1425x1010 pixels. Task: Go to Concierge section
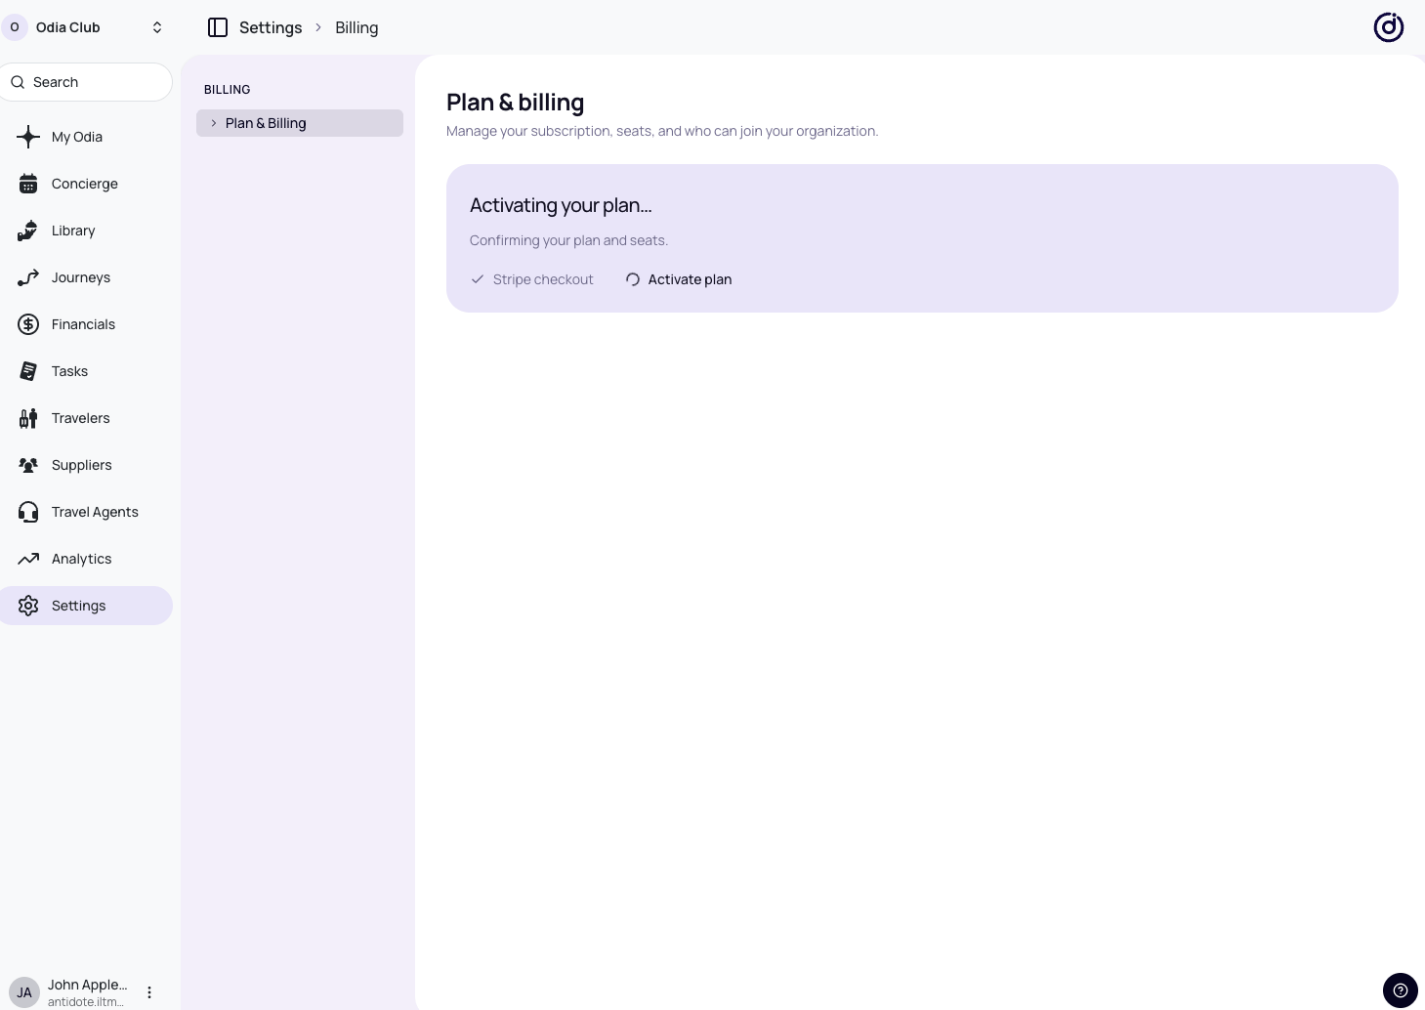[86, 184]
